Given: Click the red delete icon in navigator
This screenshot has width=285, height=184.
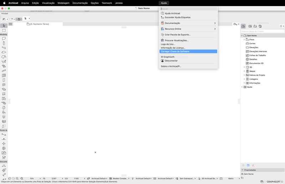Looking at the screenshot, I should point(253,165).
